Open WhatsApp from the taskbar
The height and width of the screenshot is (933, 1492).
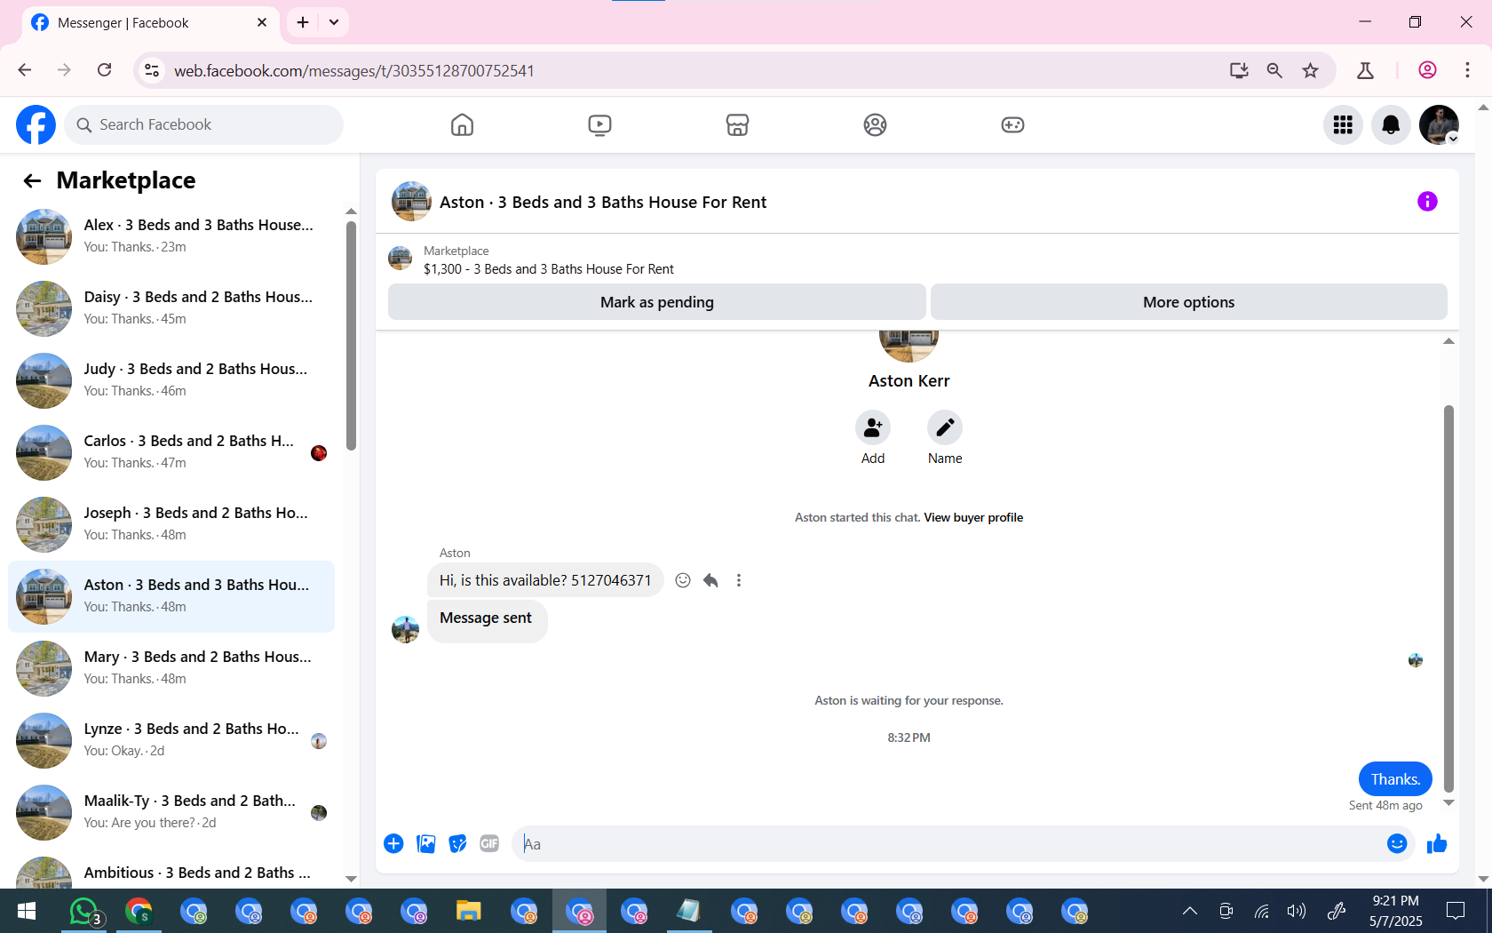(x=83, y=912)
